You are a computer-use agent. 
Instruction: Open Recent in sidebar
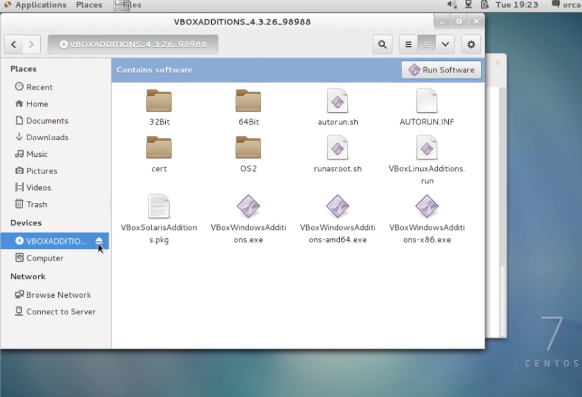(x=56, y=87)
